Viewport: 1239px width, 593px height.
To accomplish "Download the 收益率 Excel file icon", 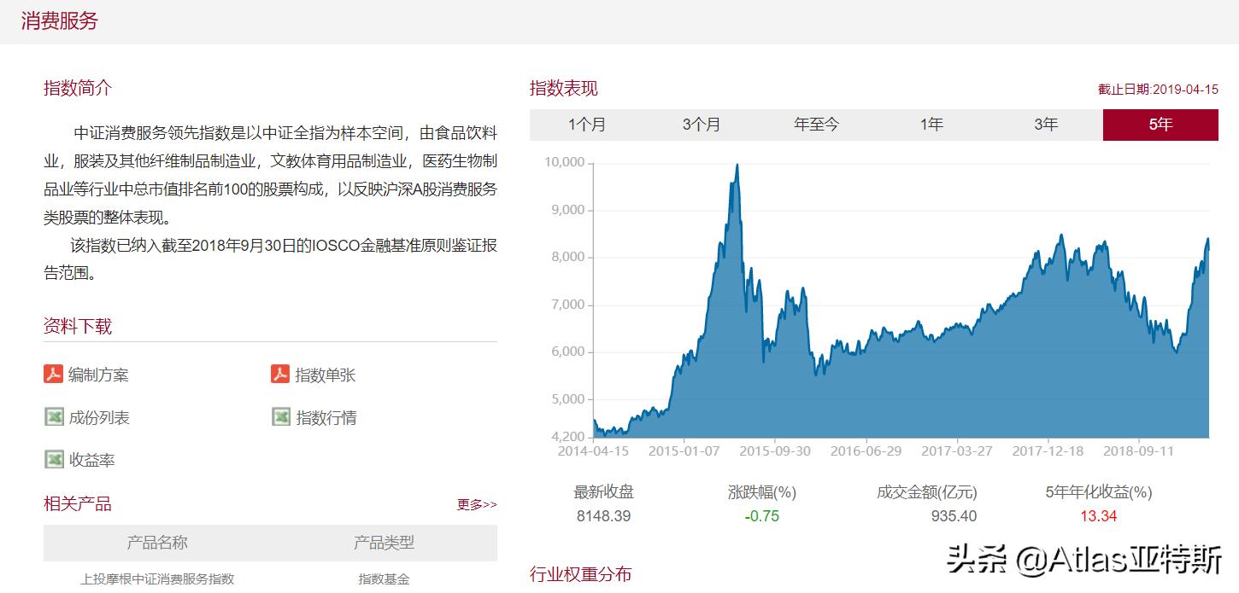I will click(54, 459).
